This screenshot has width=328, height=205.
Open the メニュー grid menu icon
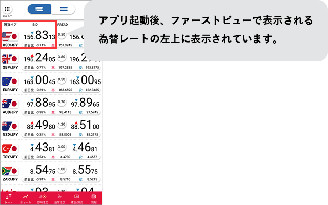(7, 10)
